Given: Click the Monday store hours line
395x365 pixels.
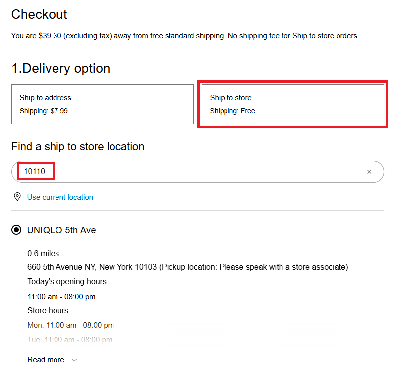Looking at the screenshot, I should (x=70, y=325).
